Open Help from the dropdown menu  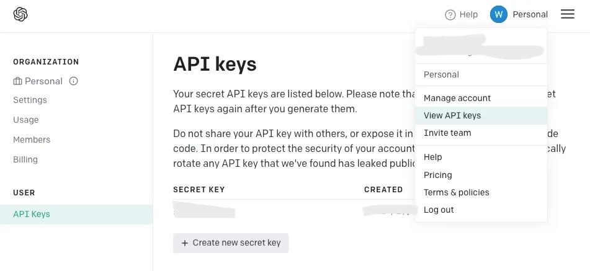click(x=433, y=158)
